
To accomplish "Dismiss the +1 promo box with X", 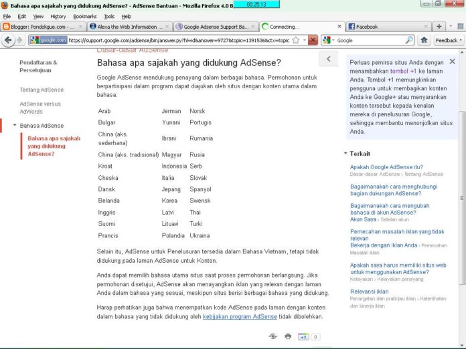I will [453, 62].
